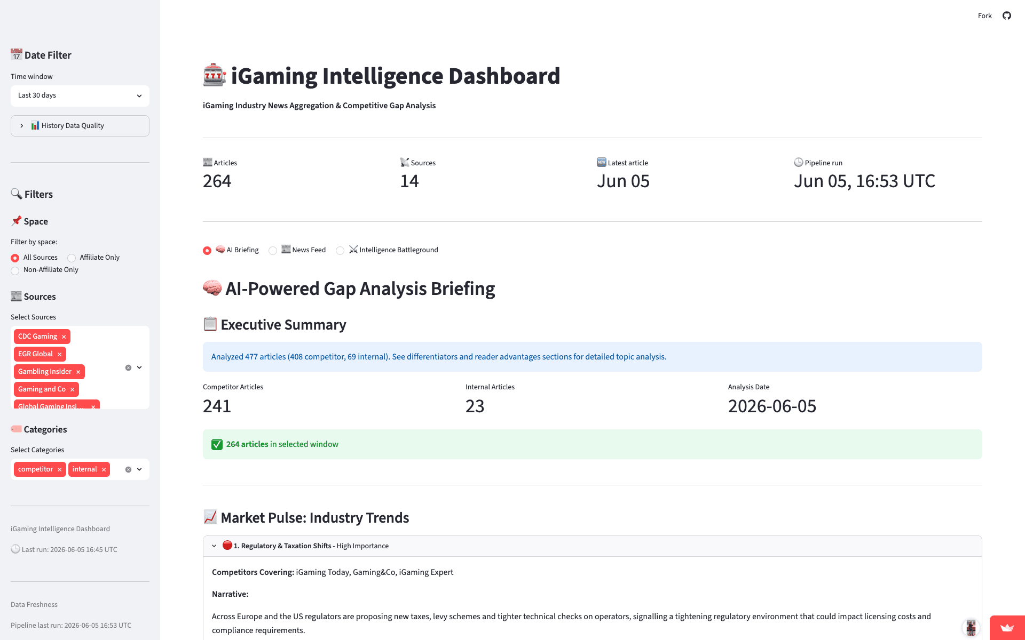Click the Market Pulse chart icon
Viewport: 1025px width, 640px height.
[210, 517]
